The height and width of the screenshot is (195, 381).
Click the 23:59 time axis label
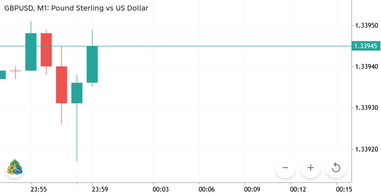pos(100,189)
